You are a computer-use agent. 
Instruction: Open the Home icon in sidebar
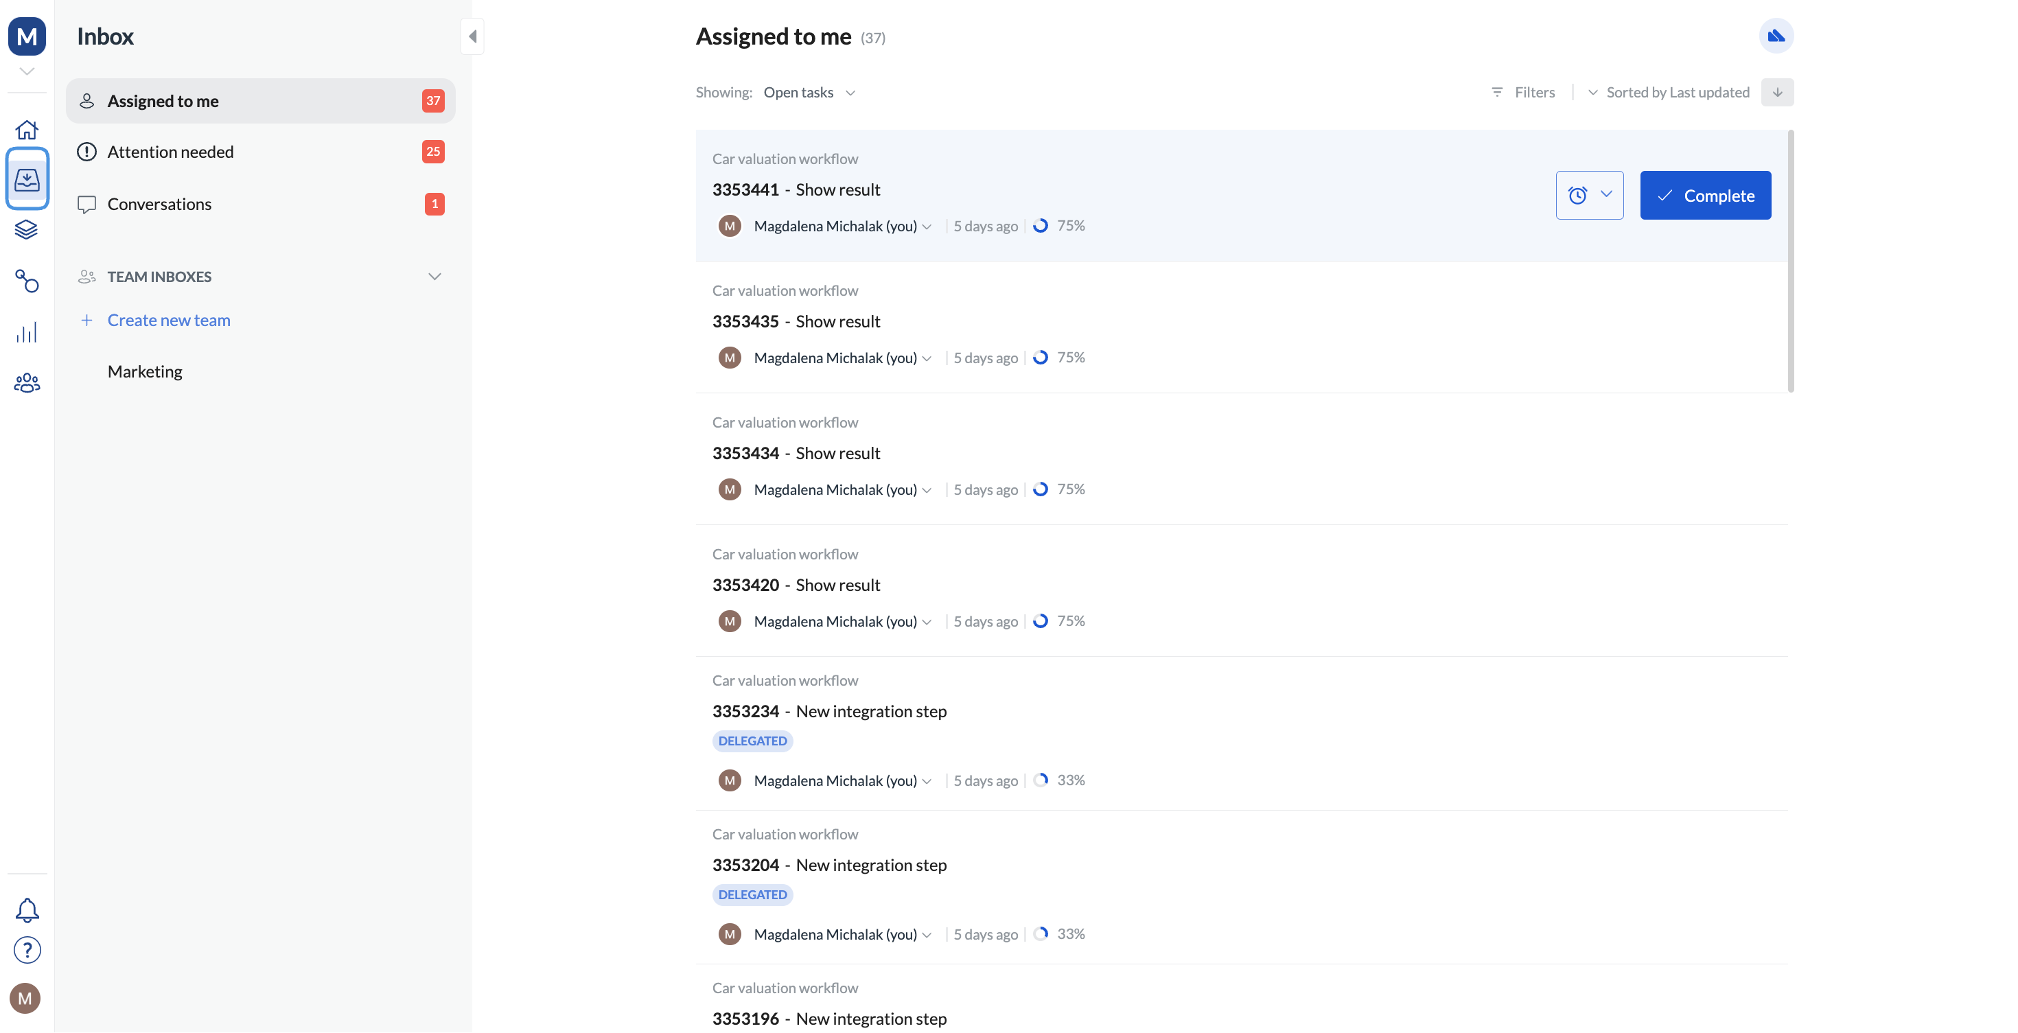pyautogui.click(x=27, y=128)
